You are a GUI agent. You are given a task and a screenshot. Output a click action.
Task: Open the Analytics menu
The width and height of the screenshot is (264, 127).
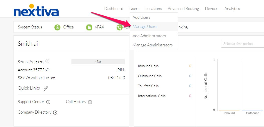[232, 8]
